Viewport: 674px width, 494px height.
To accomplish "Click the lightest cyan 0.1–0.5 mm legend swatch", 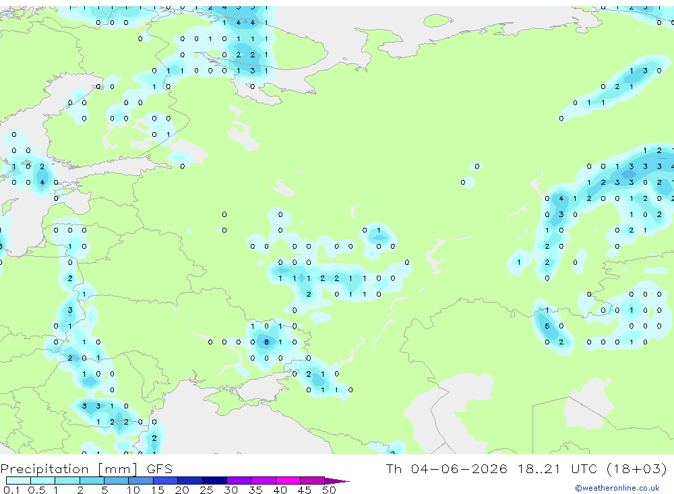I will [18, 481].
